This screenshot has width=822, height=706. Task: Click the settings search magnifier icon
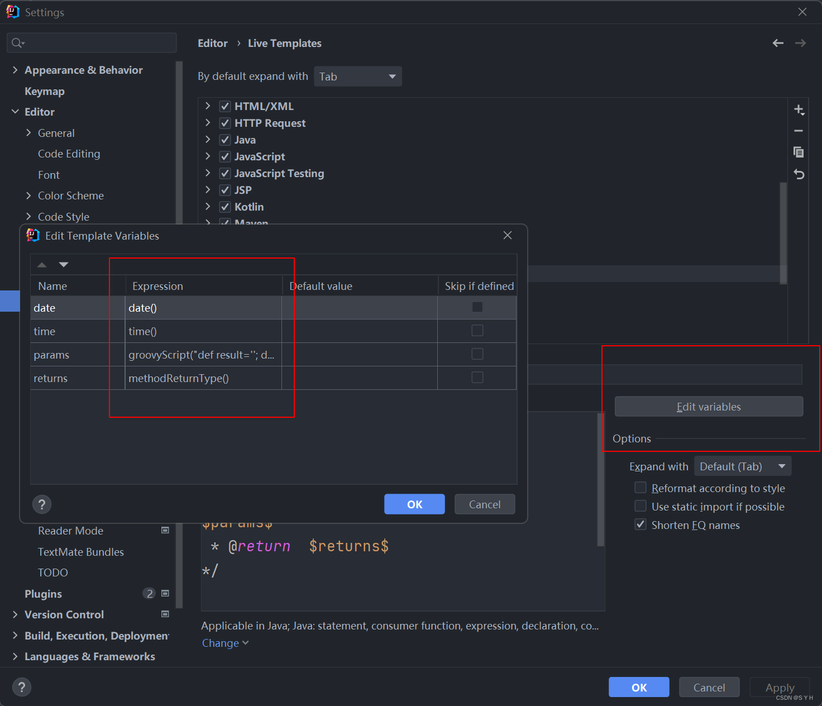coord(17,43)
